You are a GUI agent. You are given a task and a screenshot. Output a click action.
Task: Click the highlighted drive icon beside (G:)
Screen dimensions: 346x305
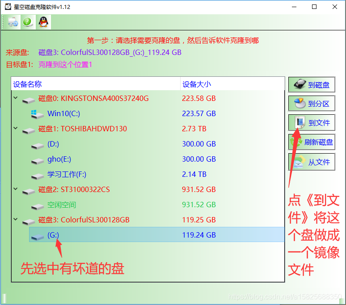tap(37, 237)
